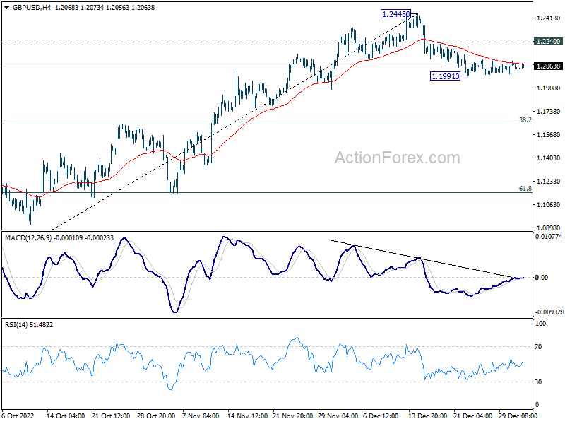Click the 21 Oct 12:00 time label

click(x=111, y=416)
